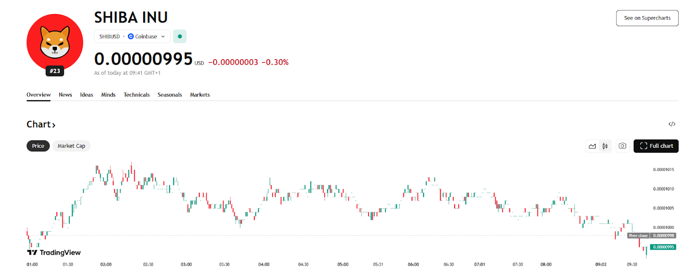
Task: Select the Price chart toggle
Action: (x=38, y=146)
